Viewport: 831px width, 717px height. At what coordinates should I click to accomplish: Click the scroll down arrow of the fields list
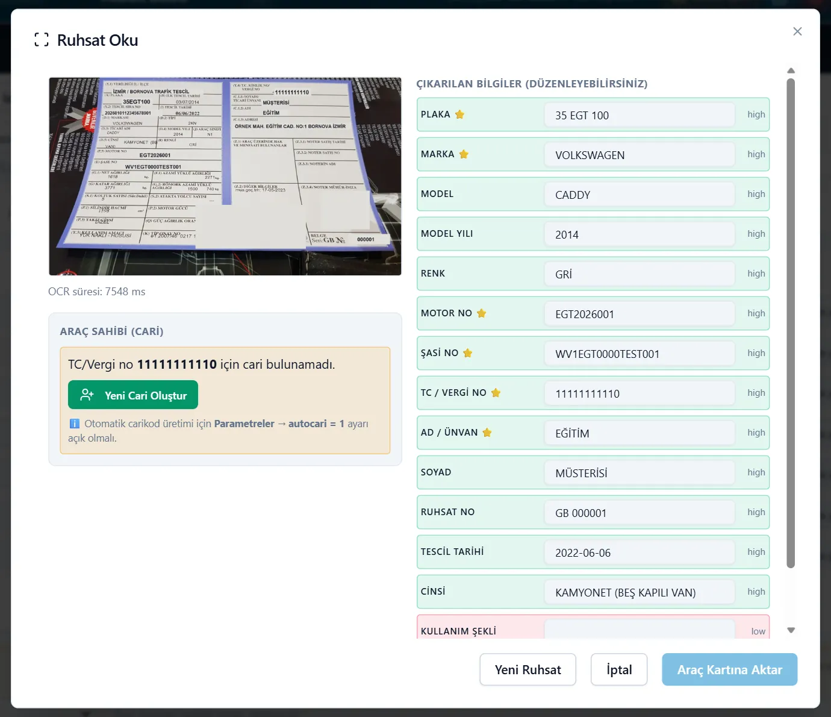coord(791,630)
